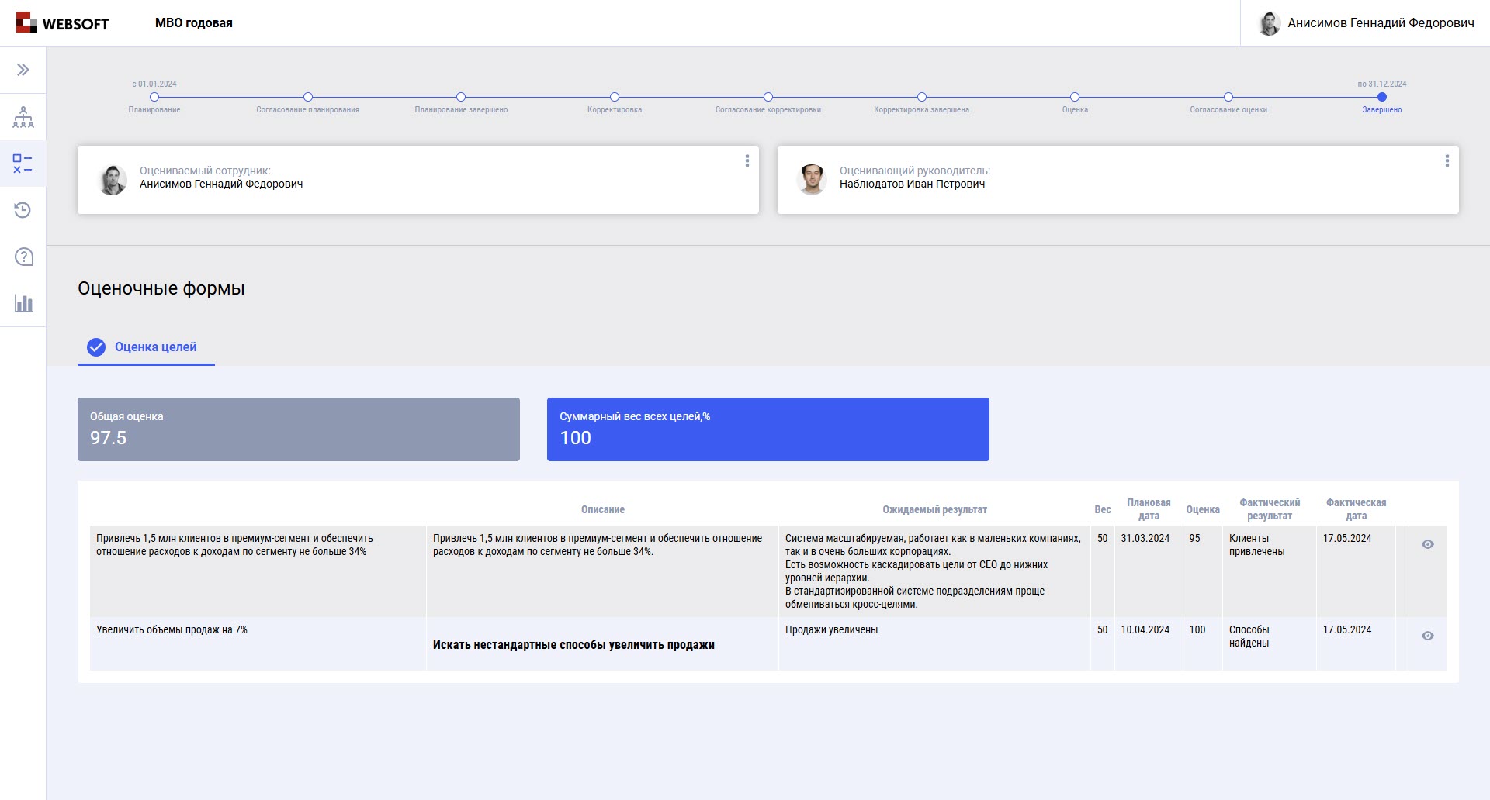
Task: Select the Планирование point on progress timeline
Action: click(154, 97)
